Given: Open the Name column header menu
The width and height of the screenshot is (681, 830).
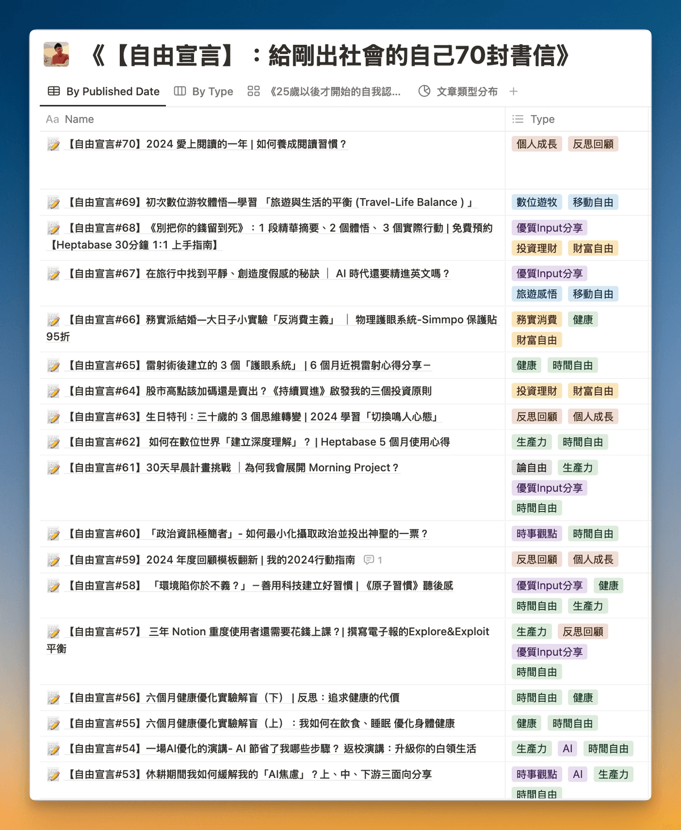Looking at the screenshot, I should click(x=79, y=119).
